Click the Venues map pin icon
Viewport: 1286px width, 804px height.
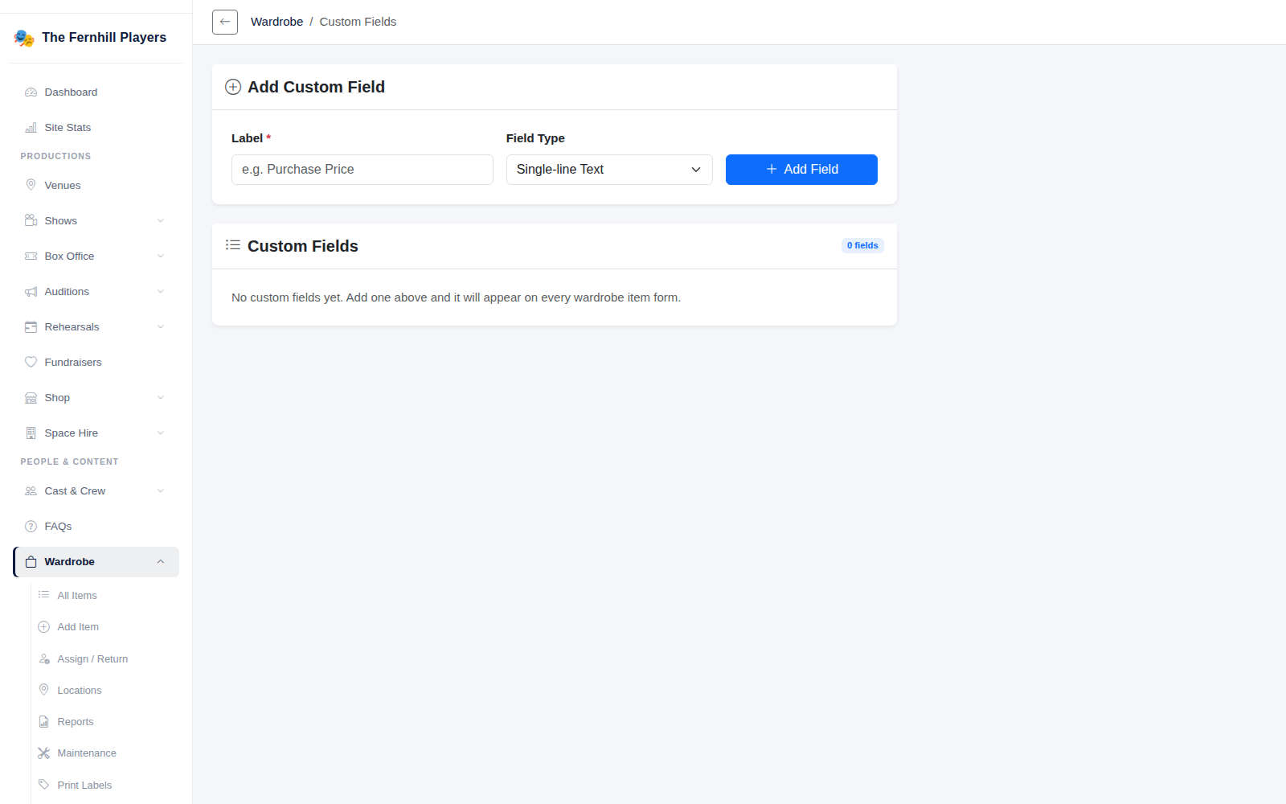pyautogui.click(x=31, y=186)
